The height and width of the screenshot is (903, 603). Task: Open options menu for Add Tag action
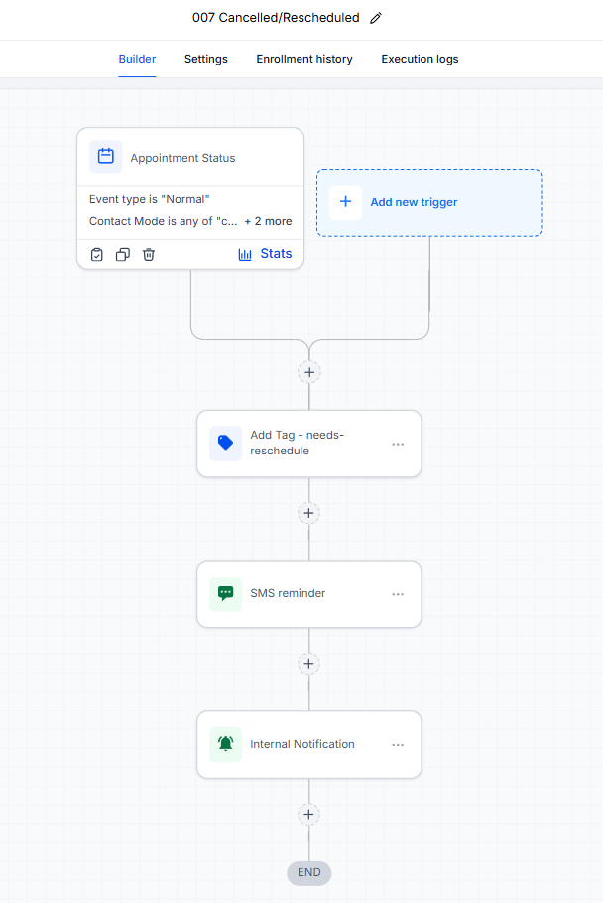[x=398, y=444]
